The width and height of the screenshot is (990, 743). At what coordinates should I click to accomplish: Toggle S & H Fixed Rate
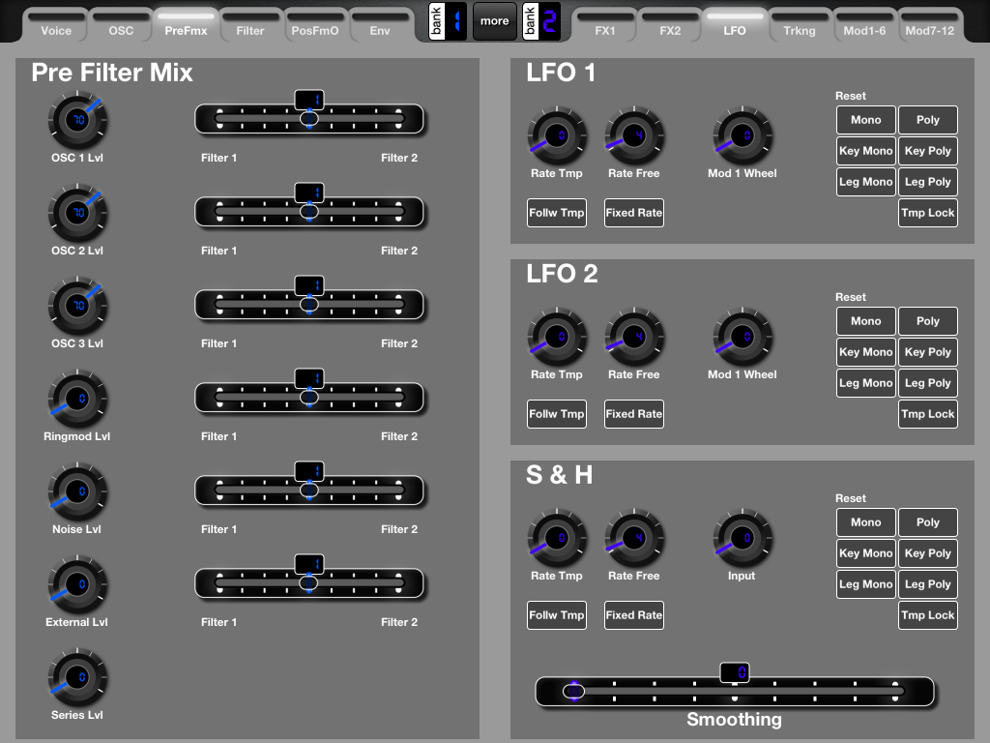(634, 615)
